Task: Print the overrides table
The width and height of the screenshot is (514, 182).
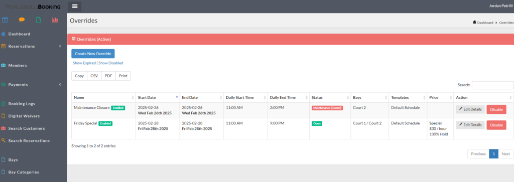Action: 123,76
